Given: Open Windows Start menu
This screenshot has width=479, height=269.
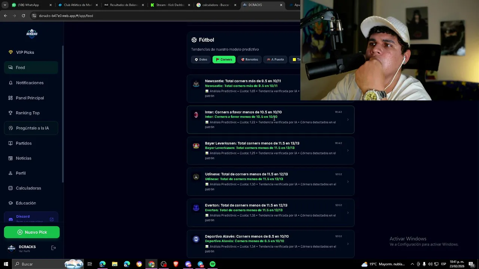Looking at the screenshot, I should pos(6,264).
